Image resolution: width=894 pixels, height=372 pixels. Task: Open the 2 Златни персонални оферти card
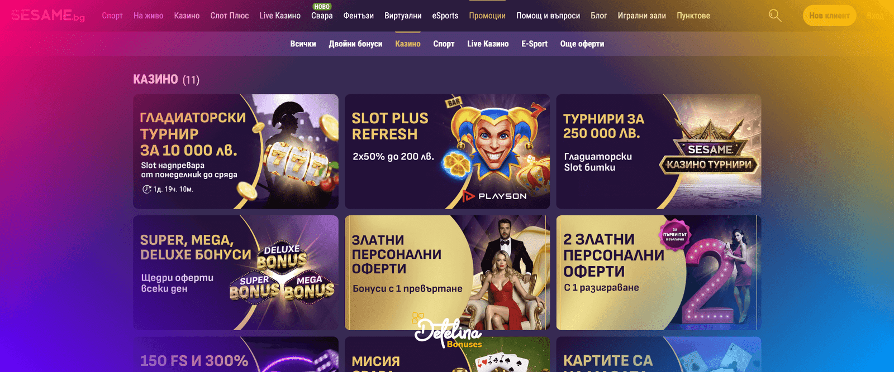point(659,273)
